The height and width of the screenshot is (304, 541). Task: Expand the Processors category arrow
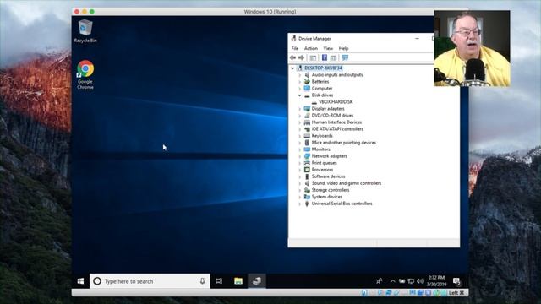click(299, 170)
